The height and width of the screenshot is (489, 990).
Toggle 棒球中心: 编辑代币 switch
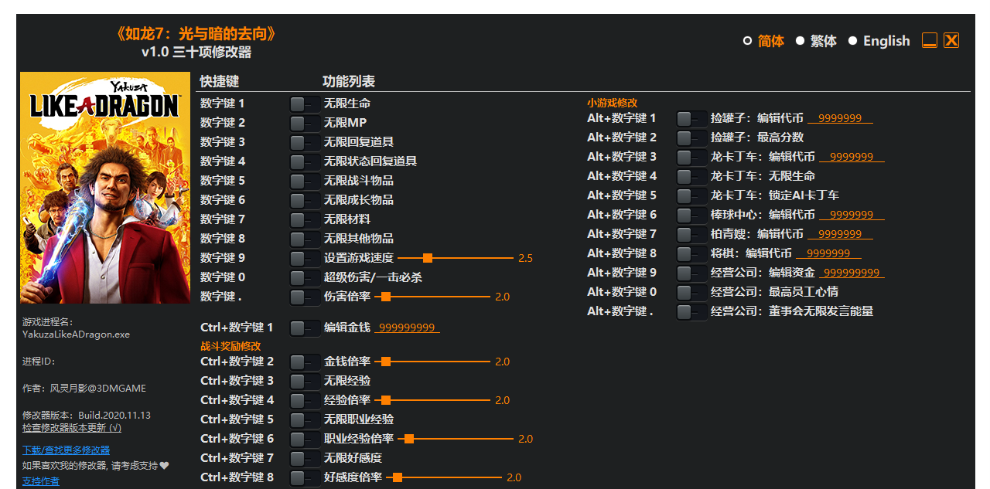691,215
